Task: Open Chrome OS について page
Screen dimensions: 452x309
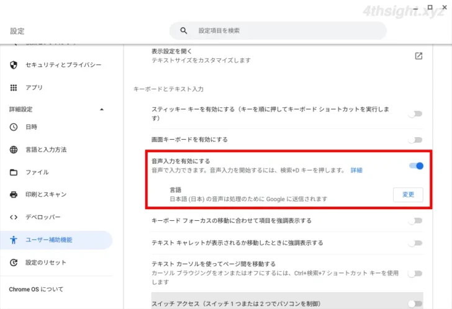Action: (x=36, y=289)
